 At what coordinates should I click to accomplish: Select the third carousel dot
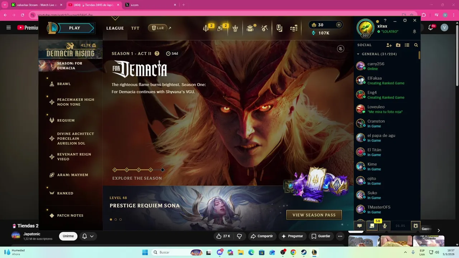coord(120,219)
